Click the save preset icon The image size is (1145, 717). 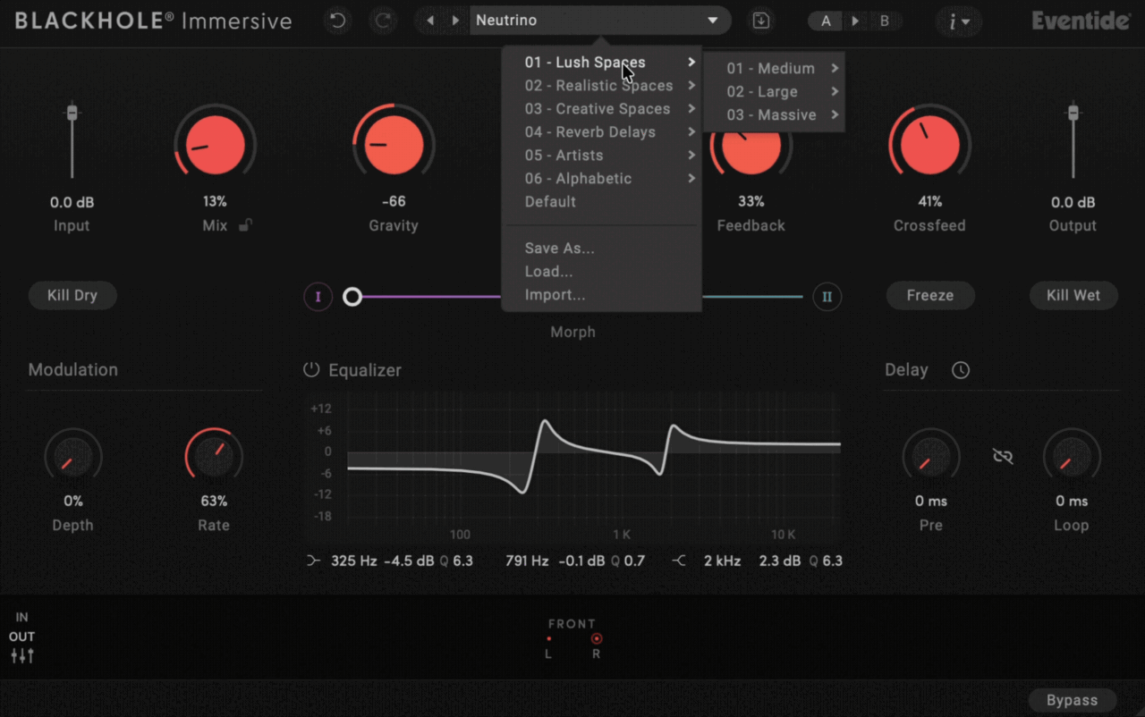[x=761, y=21]
